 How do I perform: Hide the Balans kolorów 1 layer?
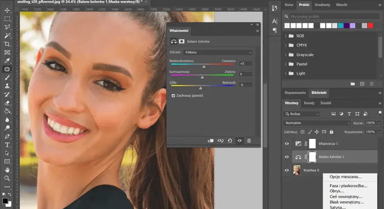pos(287,157)
